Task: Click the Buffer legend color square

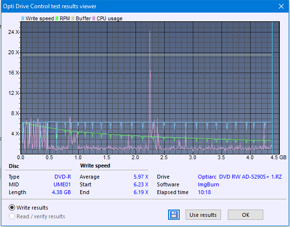Action: pos(73,18)
